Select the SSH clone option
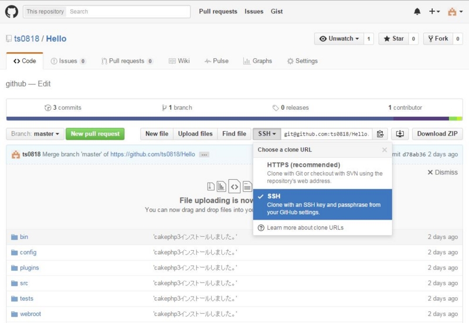Viewport: 469px width, 323px height. (x=322, y=204)
